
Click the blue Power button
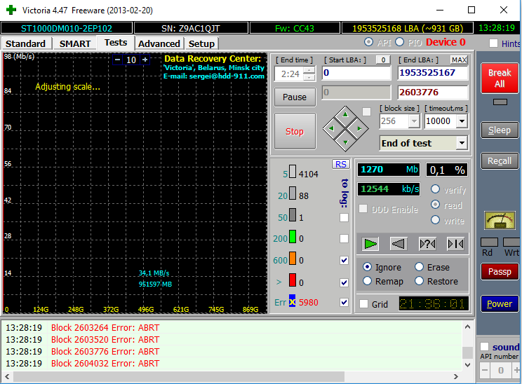click(x=500, y=303)
